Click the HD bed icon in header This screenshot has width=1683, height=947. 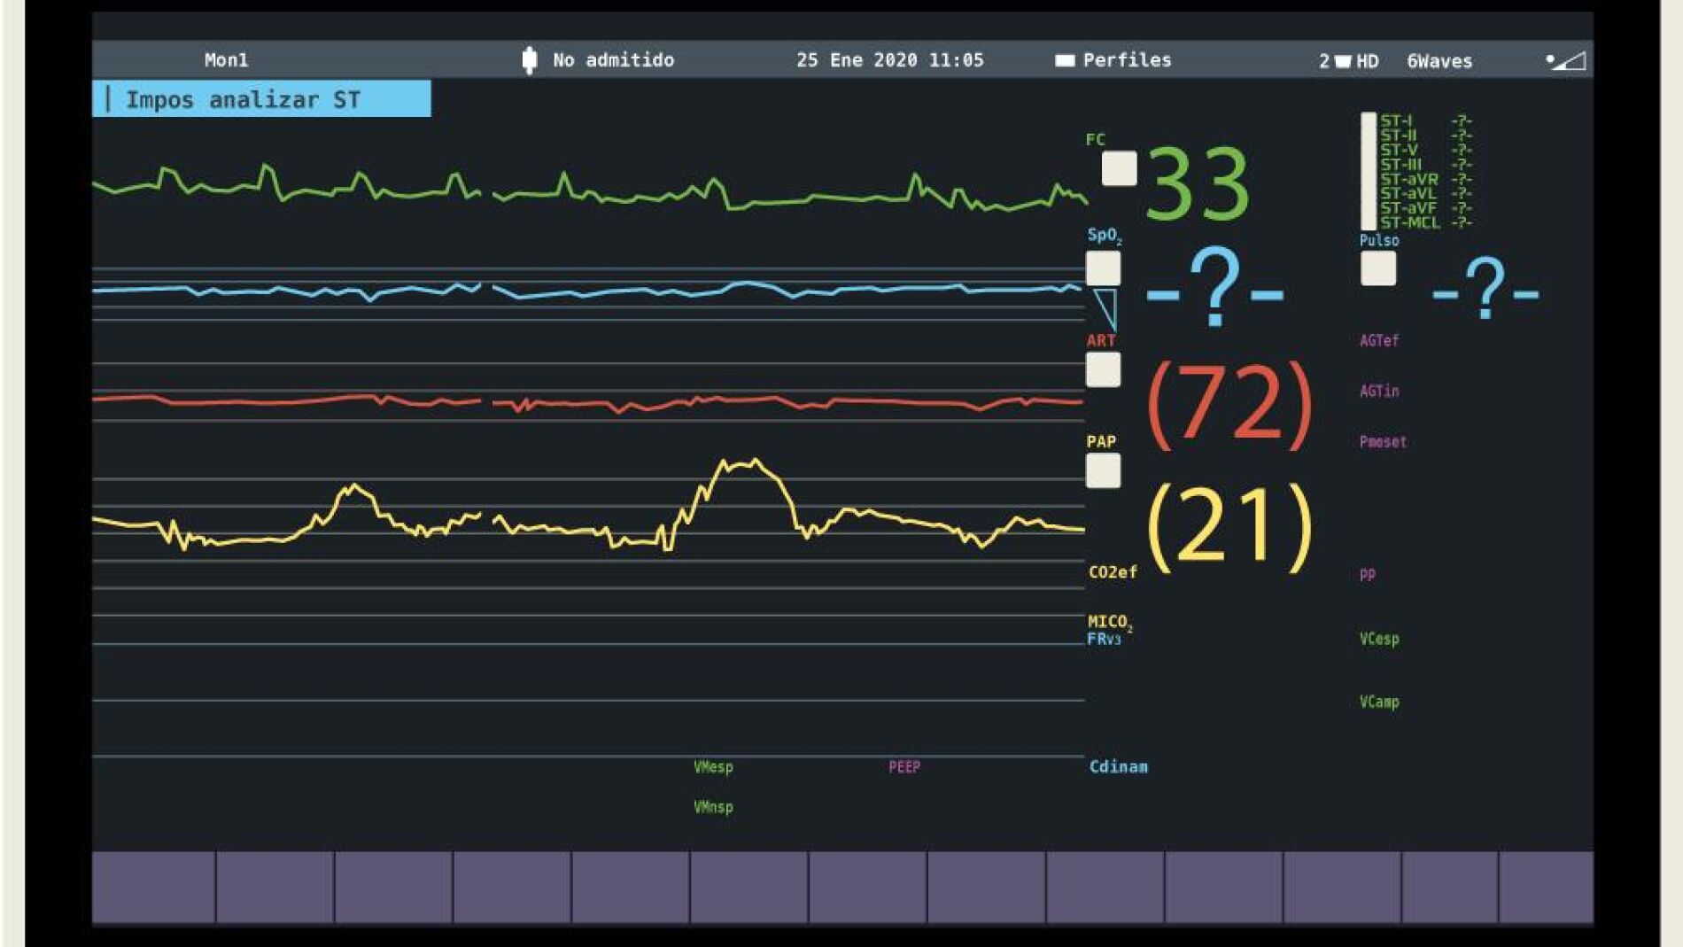pos(1343,61)
